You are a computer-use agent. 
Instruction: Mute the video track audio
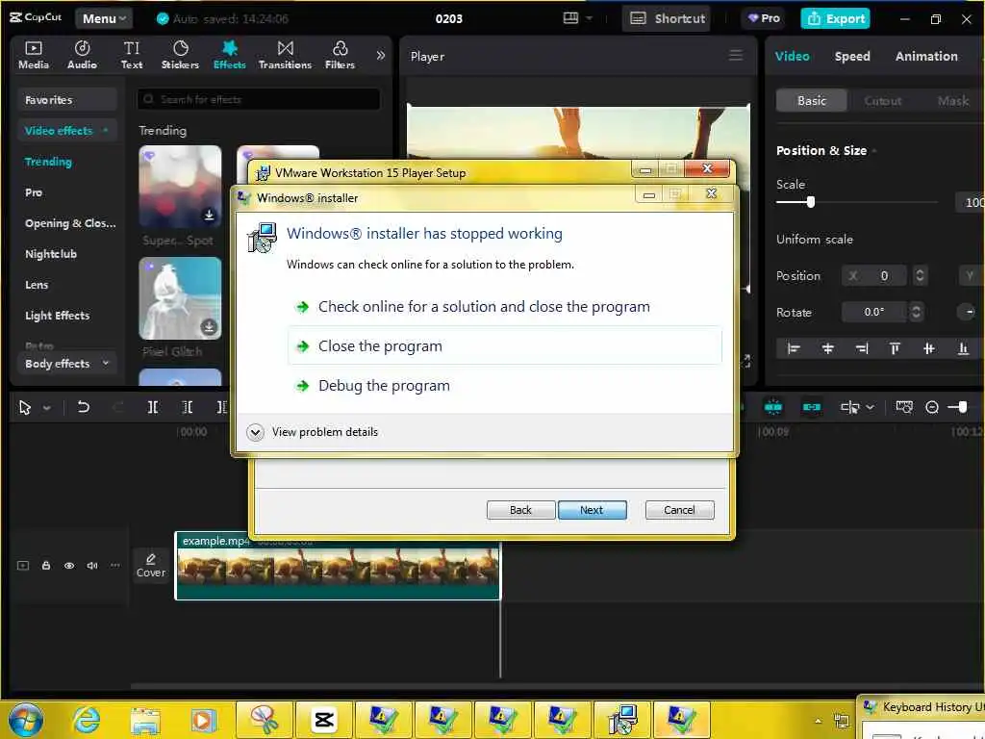click(x=92, y=566)
